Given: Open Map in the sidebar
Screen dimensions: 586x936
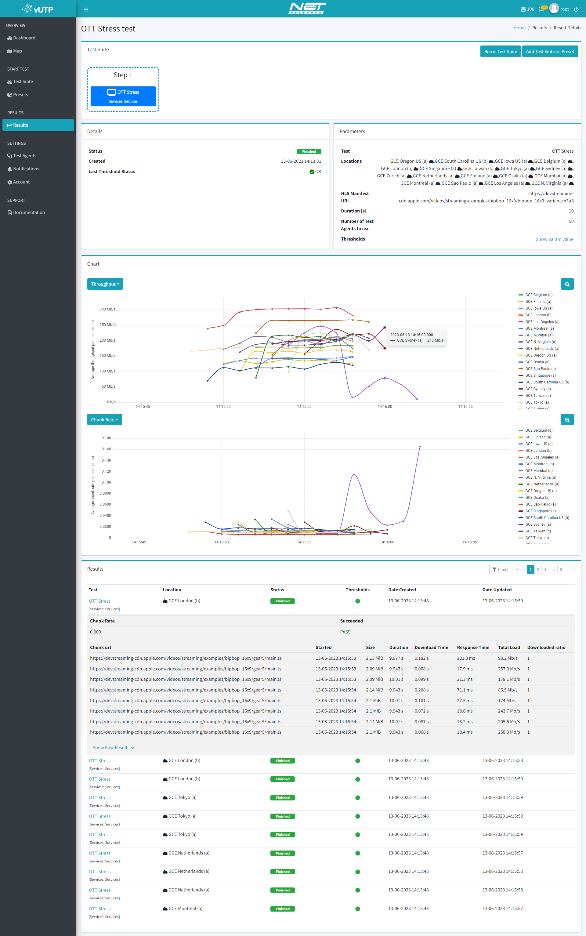Looking at the screenshot, I should click(38, 51).
